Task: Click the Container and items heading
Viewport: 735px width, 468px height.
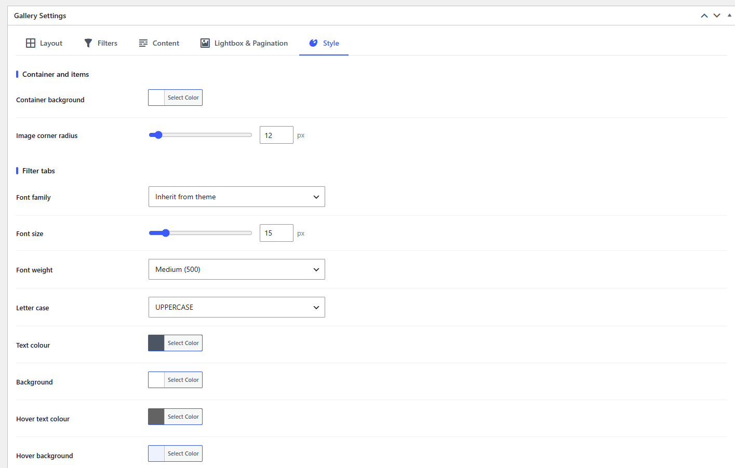Action: (56, 74)
